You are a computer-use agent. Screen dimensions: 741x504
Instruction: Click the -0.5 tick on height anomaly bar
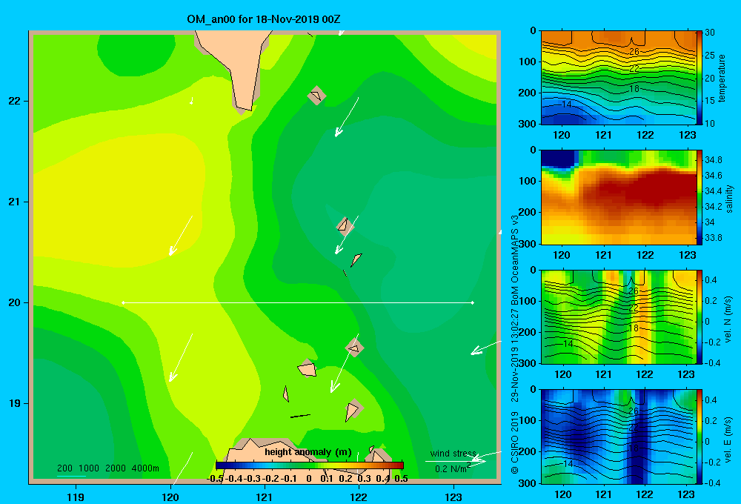[x=215, y=479]
